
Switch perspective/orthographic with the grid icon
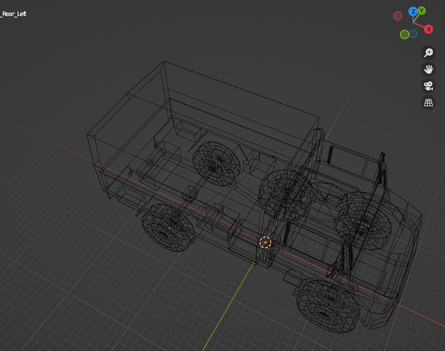(428, 102)
